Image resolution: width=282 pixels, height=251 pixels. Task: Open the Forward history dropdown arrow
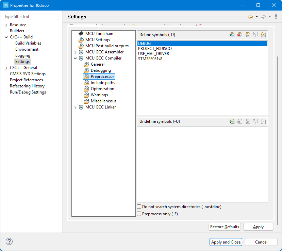270,17
